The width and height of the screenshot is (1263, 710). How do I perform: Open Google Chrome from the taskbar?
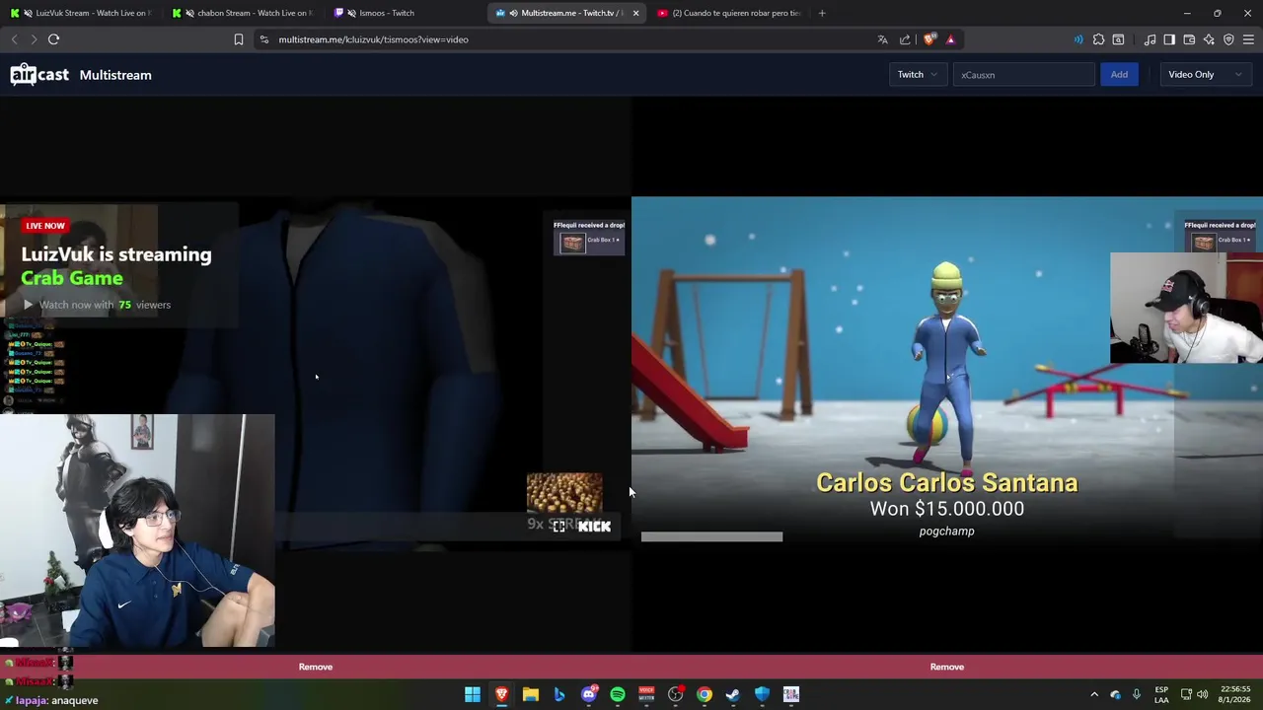tap(705, 694)
